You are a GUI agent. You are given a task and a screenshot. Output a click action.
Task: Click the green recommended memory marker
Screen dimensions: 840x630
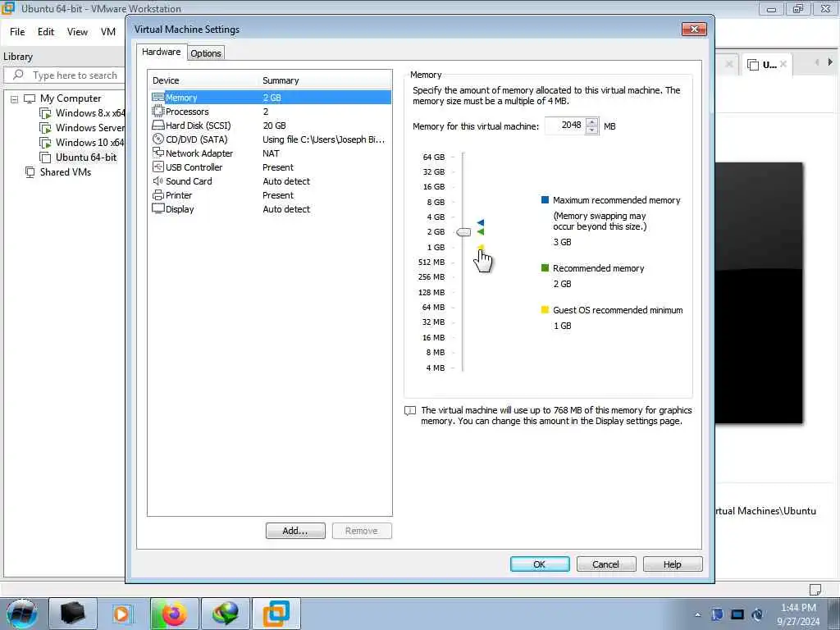pyautogui.click(x=481, y=231)
